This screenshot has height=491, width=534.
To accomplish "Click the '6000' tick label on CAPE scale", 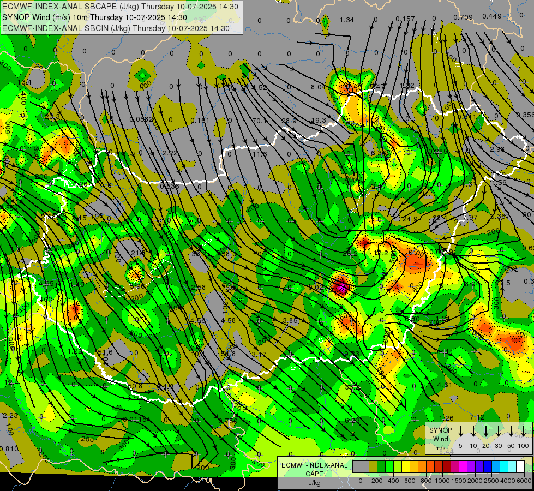I will point(524,481).
